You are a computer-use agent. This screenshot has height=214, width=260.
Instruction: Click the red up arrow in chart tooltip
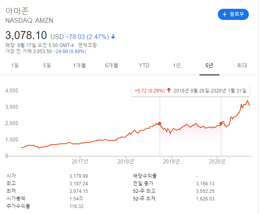pos(169,91)
